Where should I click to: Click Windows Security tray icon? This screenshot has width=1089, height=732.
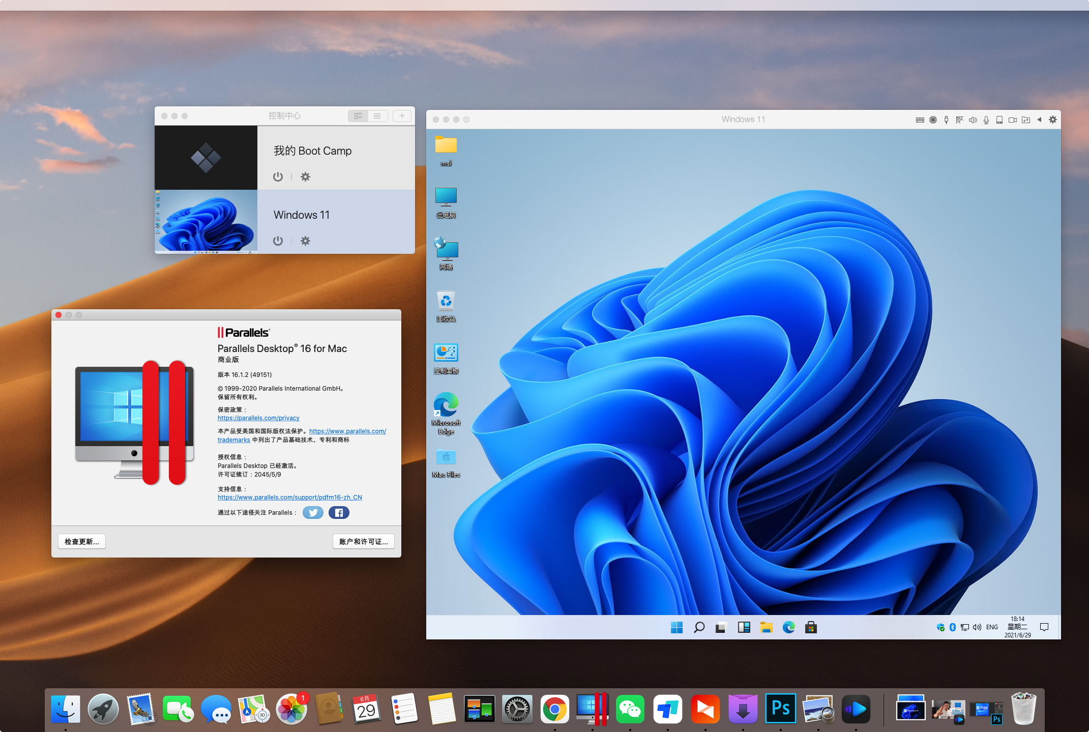940,628
